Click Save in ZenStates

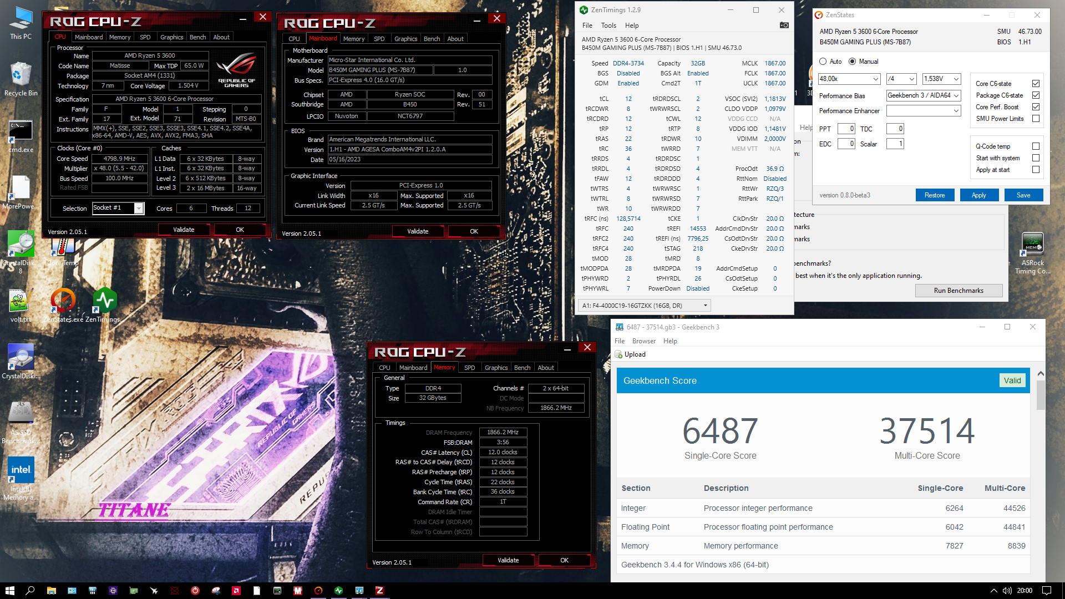(1023, 195)
